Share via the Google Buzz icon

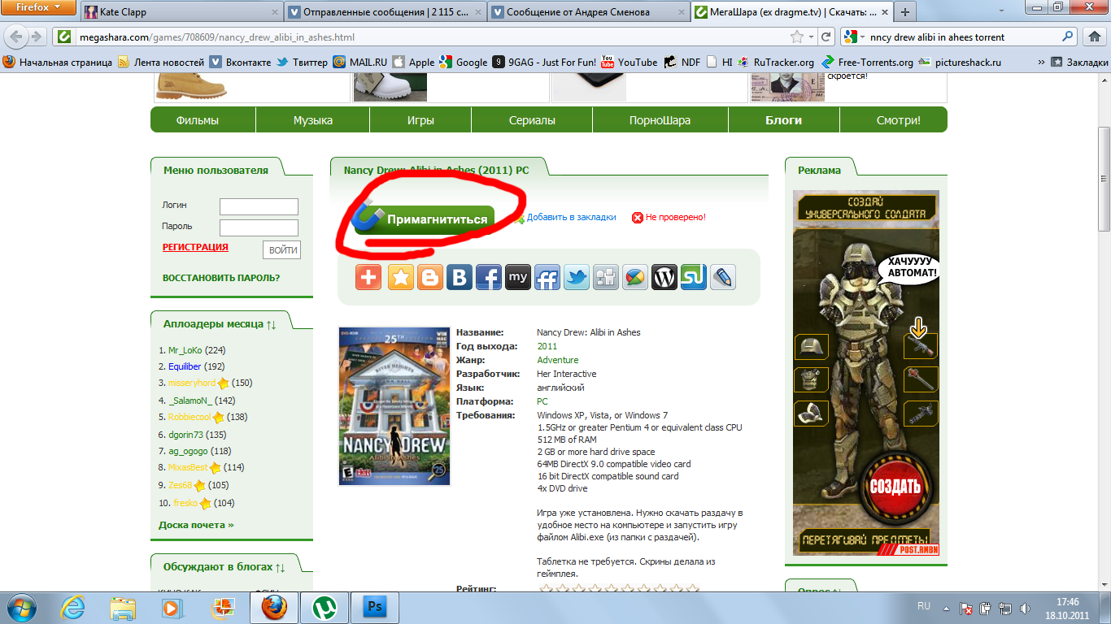point(635,277)
